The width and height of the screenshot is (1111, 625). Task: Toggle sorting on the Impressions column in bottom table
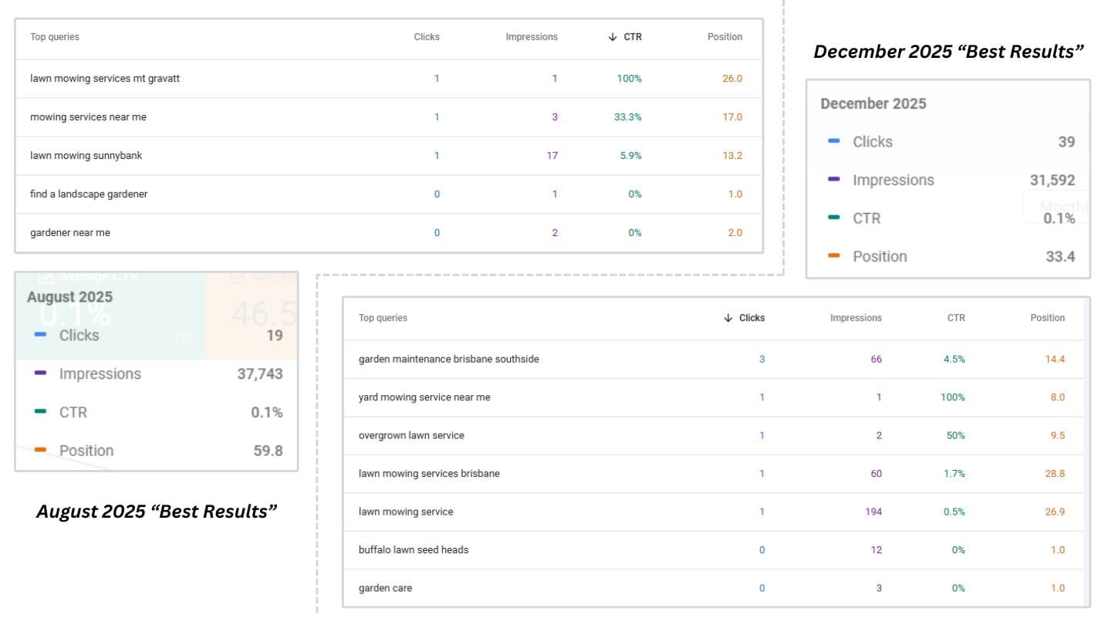856,317
